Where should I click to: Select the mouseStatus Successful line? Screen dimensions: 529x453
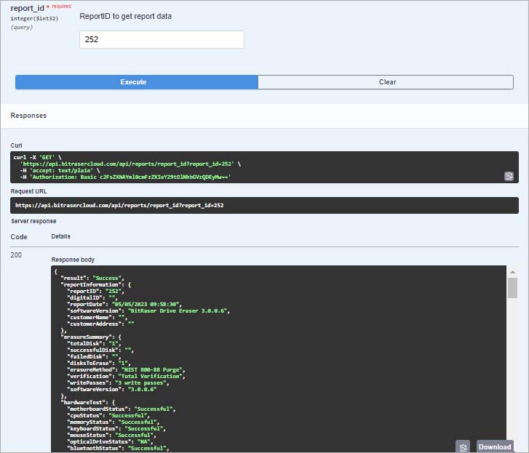coord(111,435)
